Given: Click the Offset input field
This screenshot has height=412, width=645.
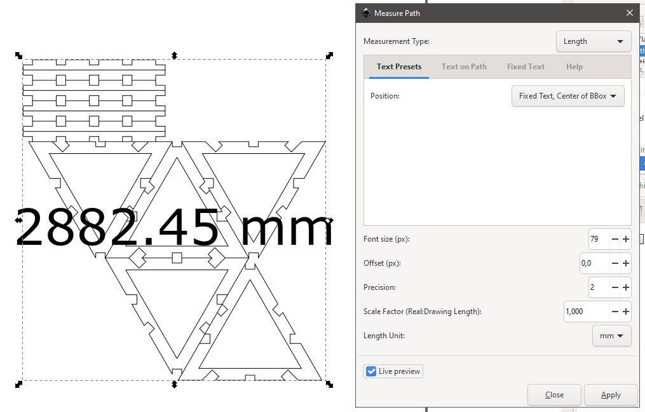Looking at the screenshot, I should (x=594, y=263).
